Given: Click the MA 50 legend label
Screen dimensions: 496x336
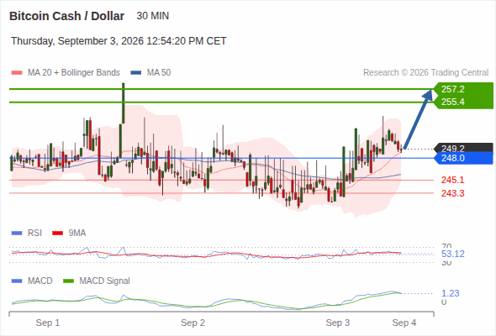Looking at the screenshot, I should 159,73.
